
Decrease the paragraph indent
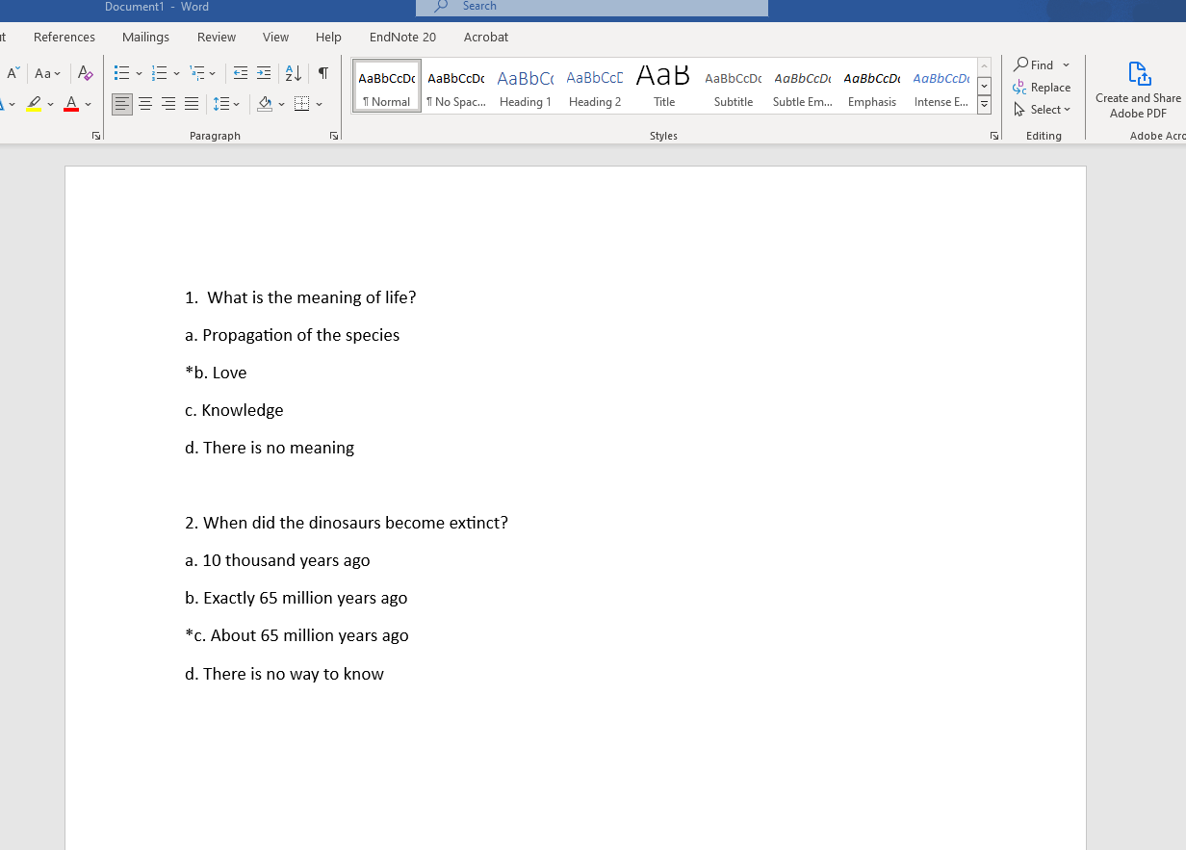click(241, 74)
